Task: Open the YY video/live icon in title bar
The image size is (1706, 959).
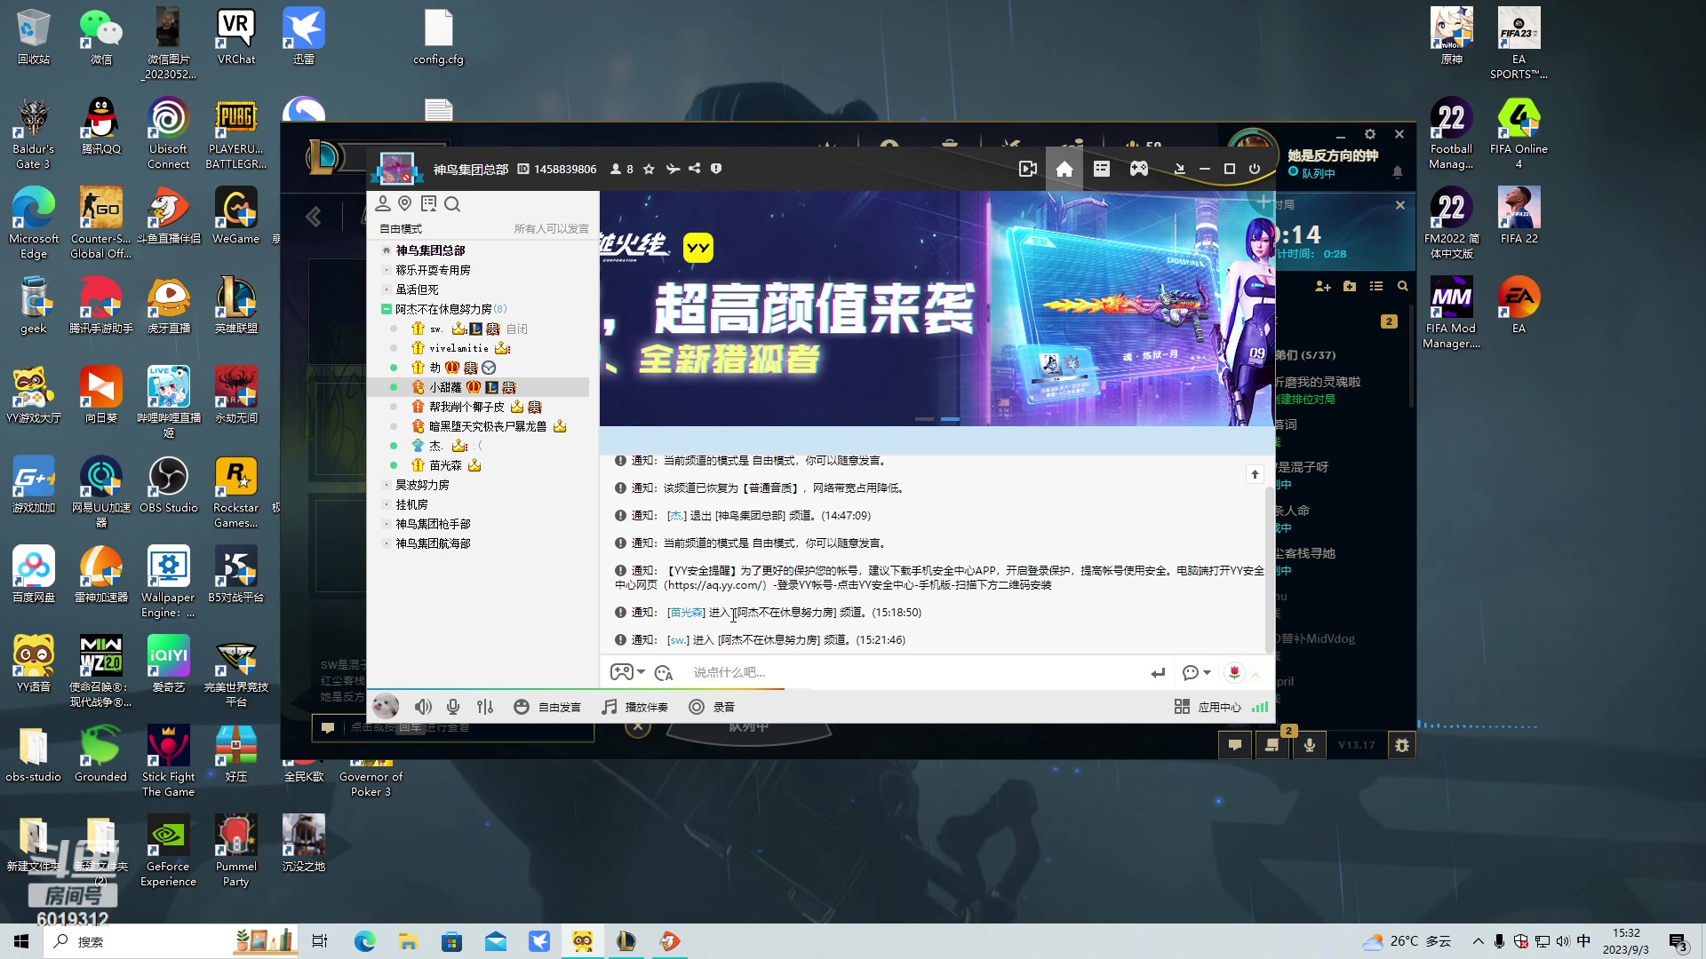Action: tap(1028, 169)
